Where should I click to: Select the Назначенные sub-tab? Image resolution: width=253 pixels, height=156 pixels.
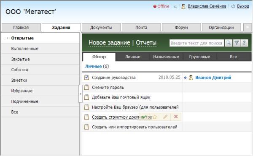(x=166, y=57)
